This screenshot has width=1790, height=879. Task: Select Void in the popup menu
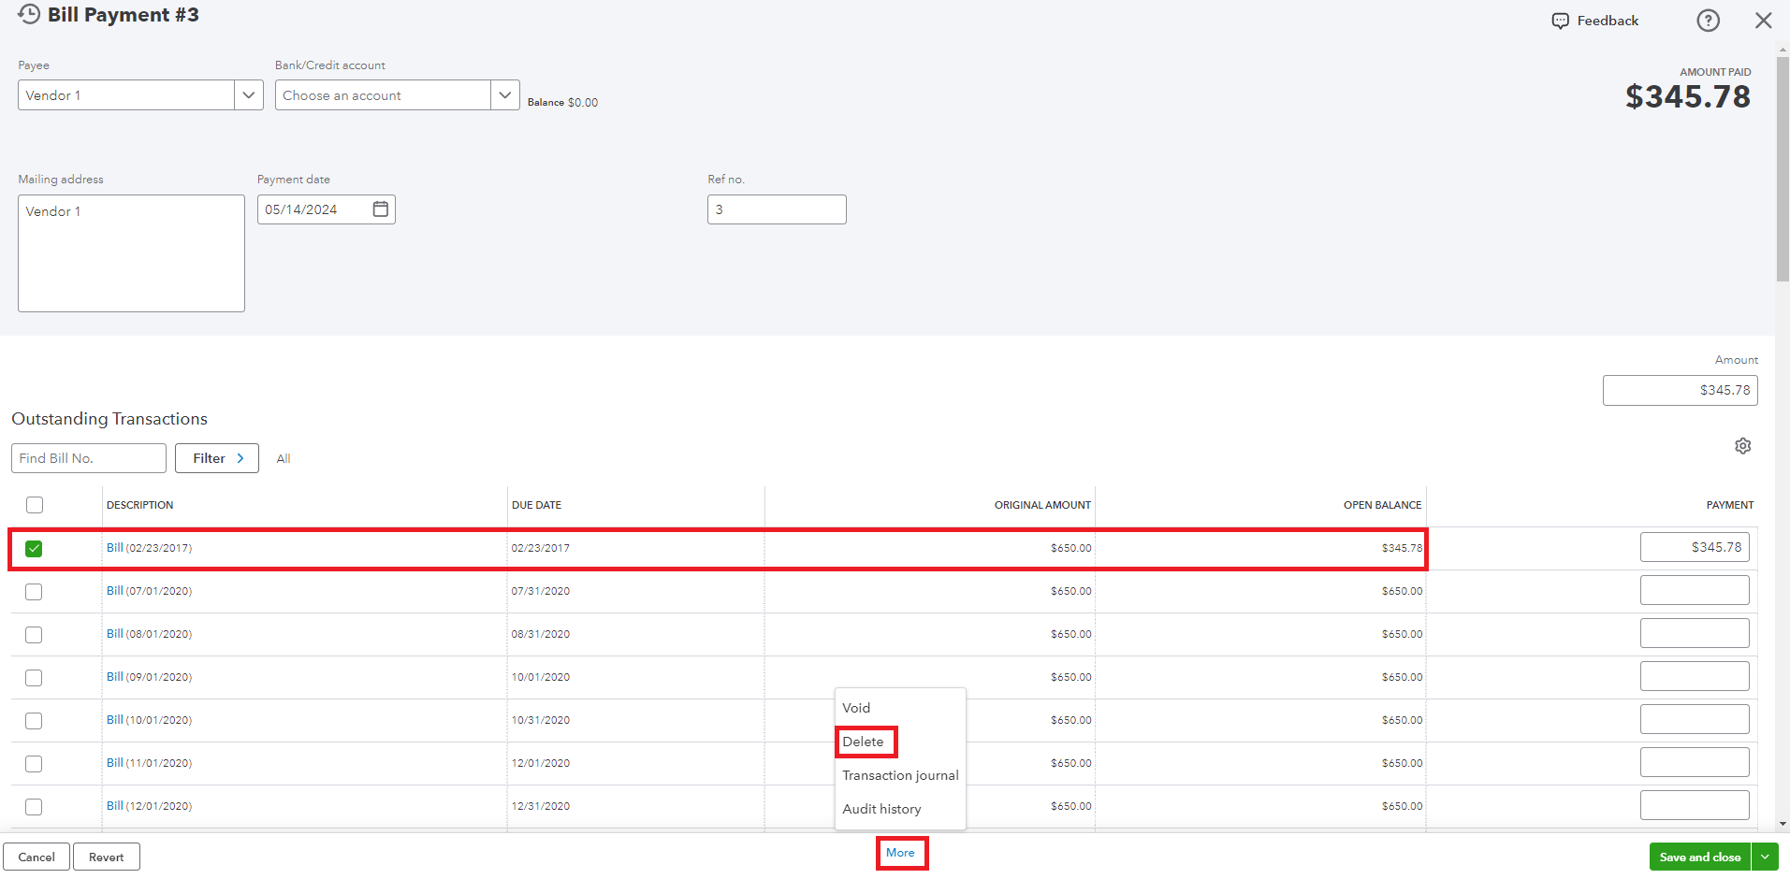[x=856, y=708]
